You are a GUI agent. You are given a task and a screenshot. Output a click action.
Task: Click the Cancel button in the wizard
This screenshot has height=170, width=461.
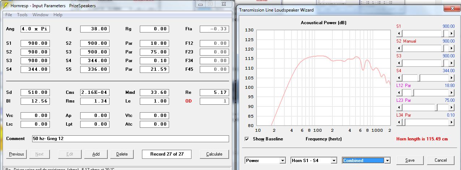(x=440, y=160)
